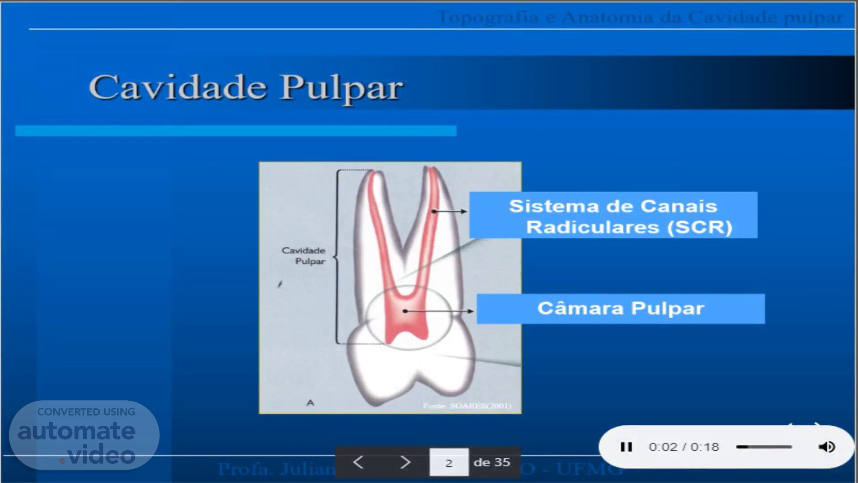Pause the slide audio playback
The height and width of the screenshot is (483, 858).
(x=626, y=447)
